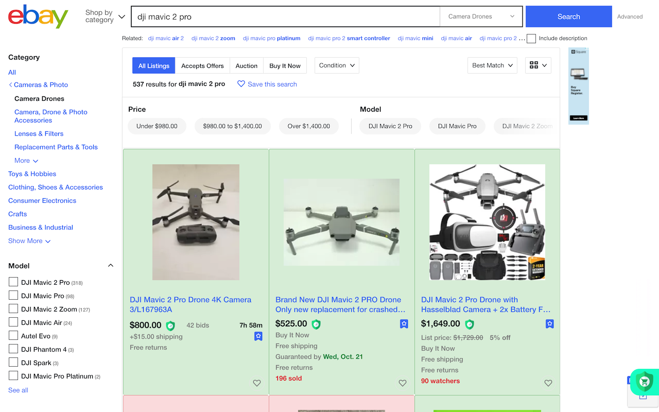Click the eBay logo

point(38,16)
